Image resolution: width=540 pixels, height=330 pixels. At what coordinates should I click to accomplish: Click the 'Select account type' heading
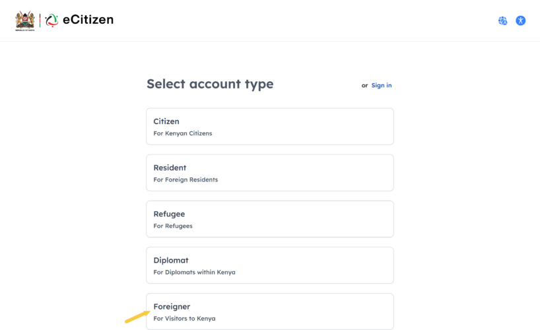click(210, 84)
